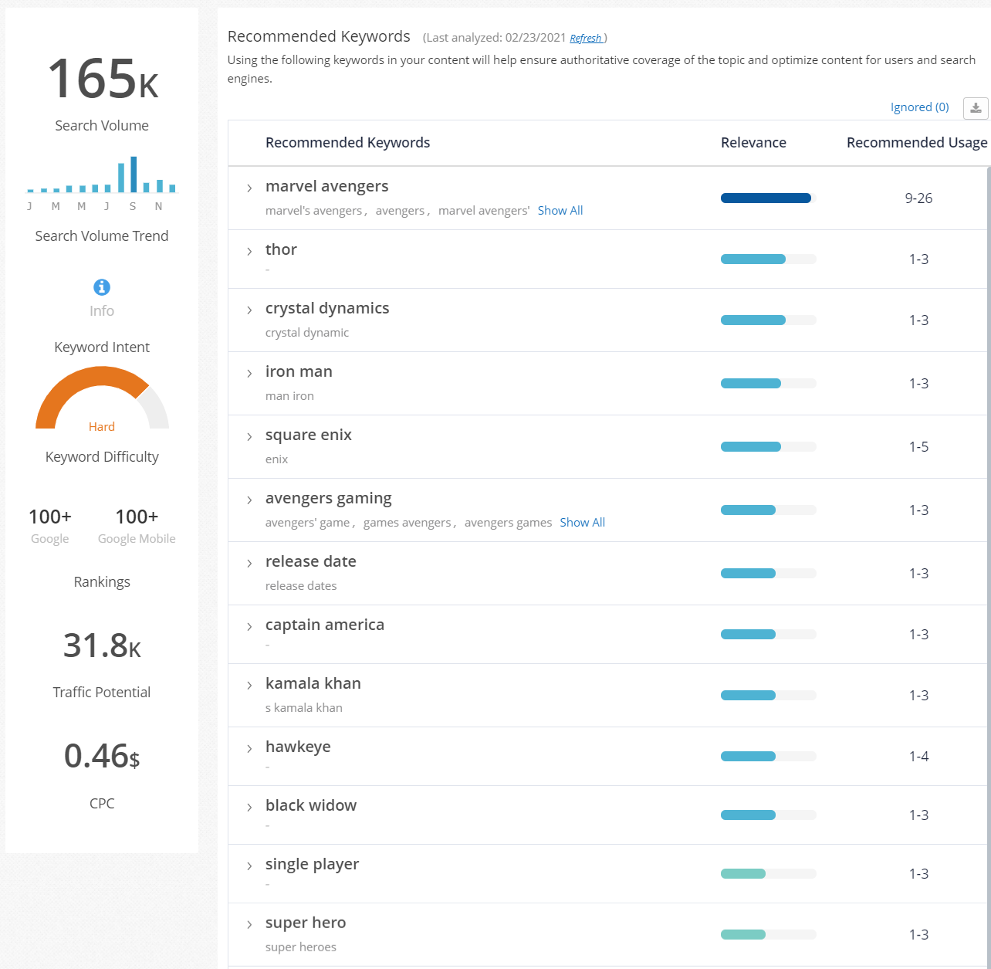Expand the black widow keyword row
991x969 pixels.
pyautogui.click(x=249, y=808)
